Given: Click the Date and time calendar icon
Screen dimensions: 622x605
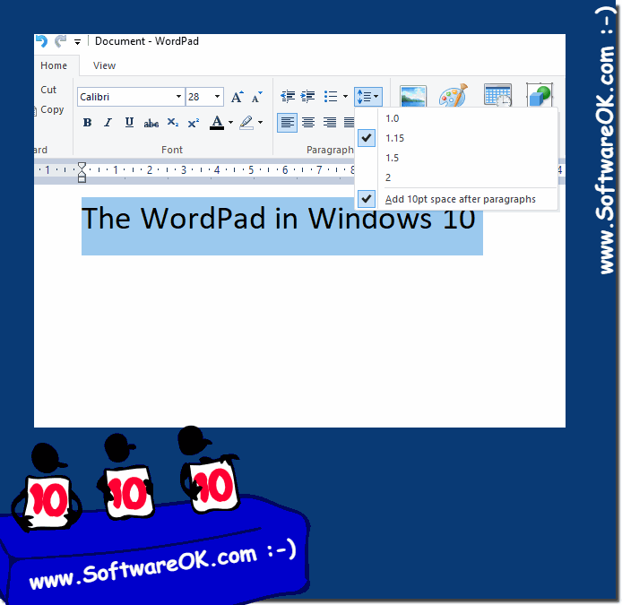Looking at the screenshot, I should click(x=497, y=96).
